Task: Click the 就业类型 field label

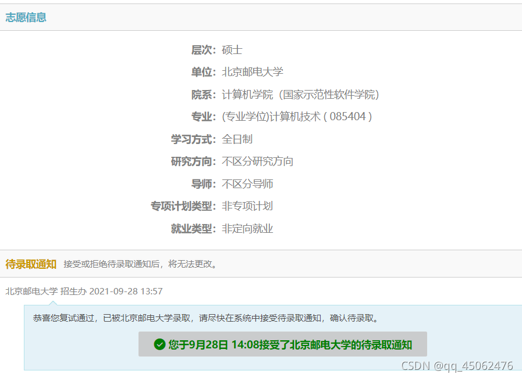Action: [x=193, y=229]
